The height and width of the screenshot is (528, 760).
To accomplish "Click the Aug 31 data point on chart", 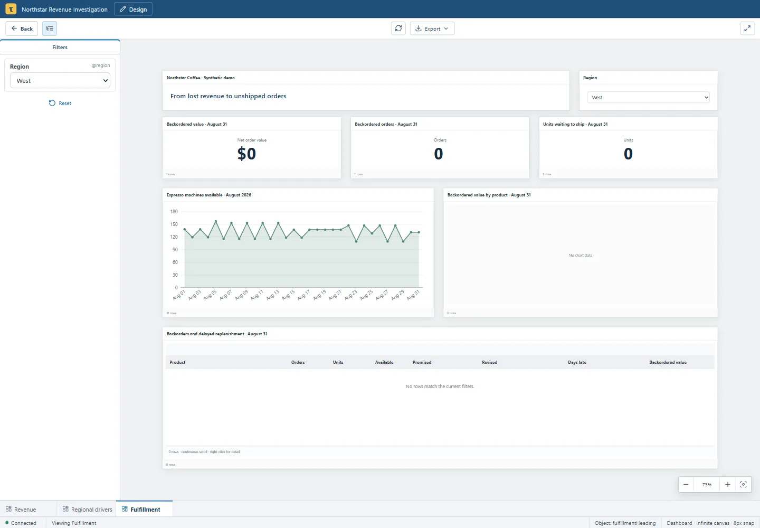I will pos(419,232).
